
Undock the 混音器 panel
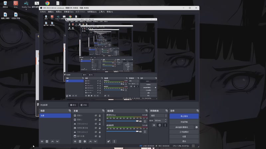click(147, 111)
